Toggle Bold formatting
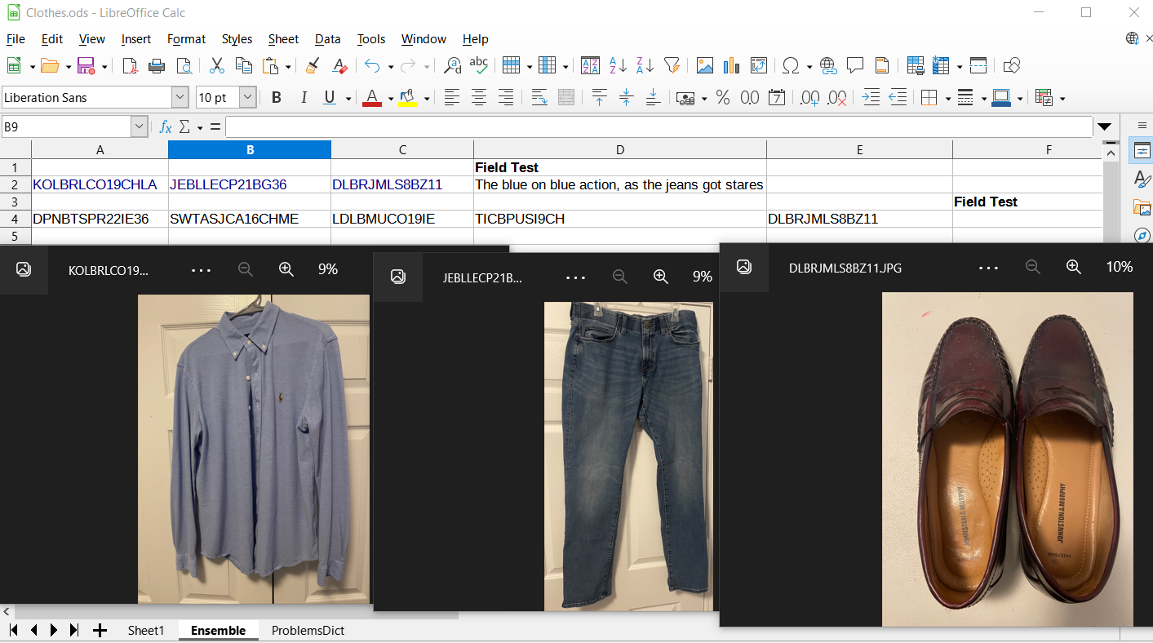The width and height of the screenshot is (1153, 643). tap(277, 98)
